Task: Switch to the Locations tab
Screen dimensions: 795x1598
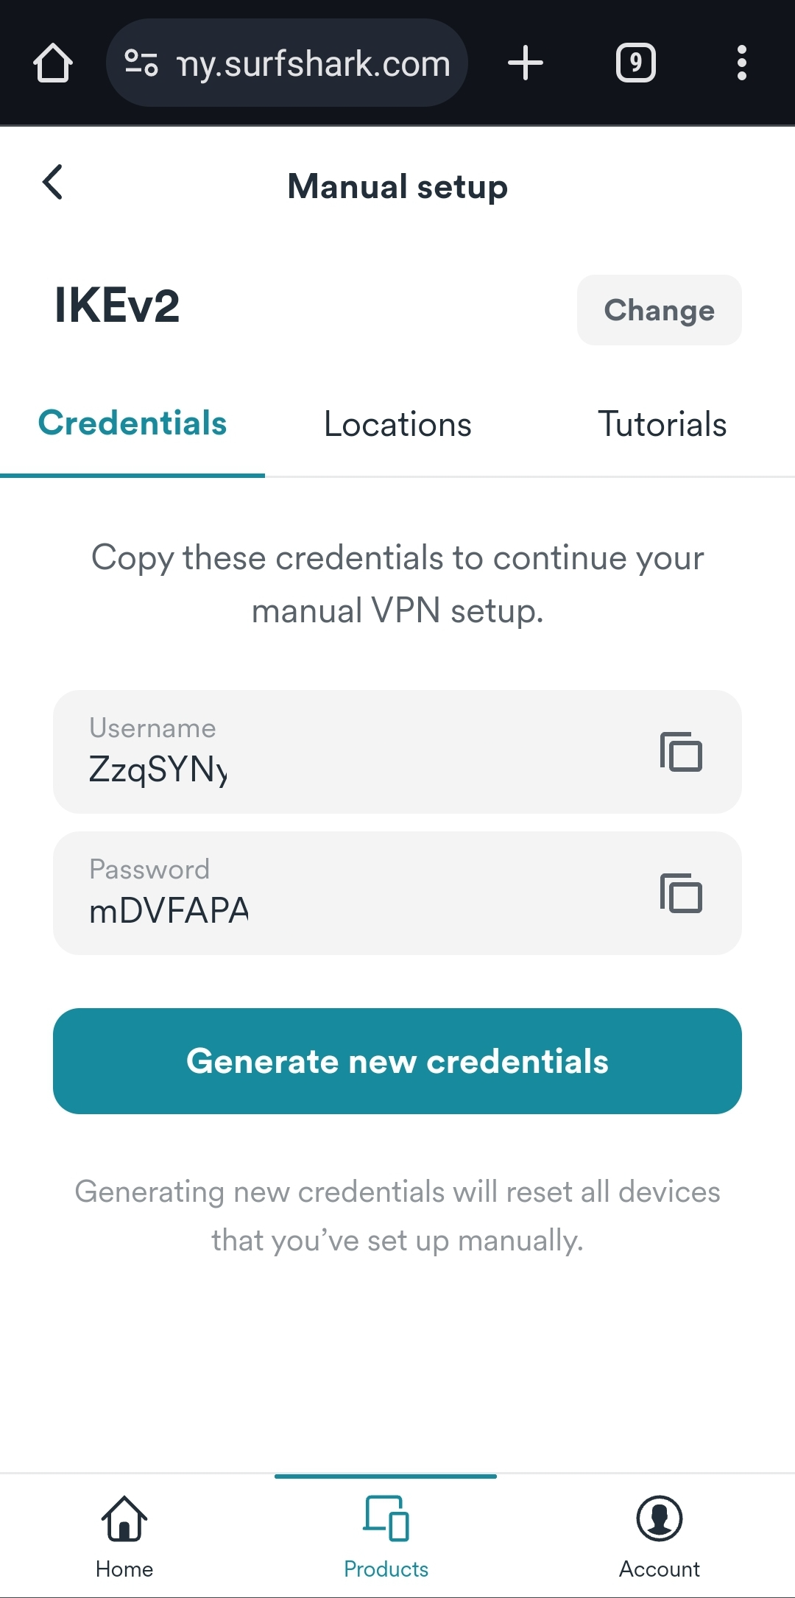Action: point(397,425)
